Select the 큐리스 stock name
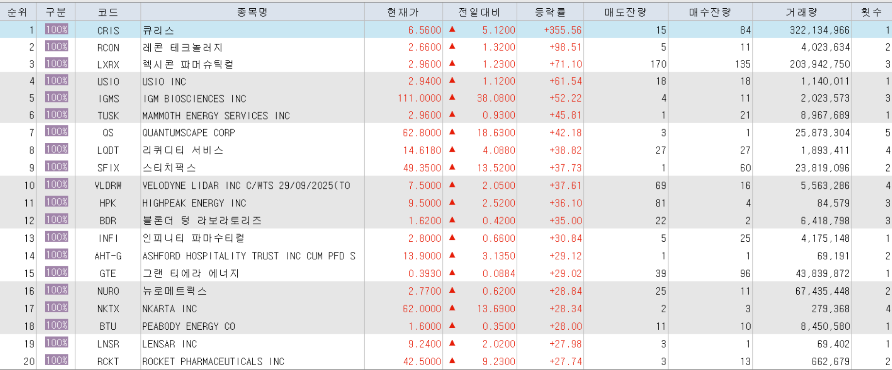 pos(158,30)
